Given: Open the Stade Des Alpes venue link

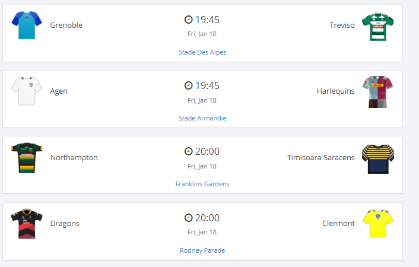Looking at the screenshot, I should click(x=202, y=52).
